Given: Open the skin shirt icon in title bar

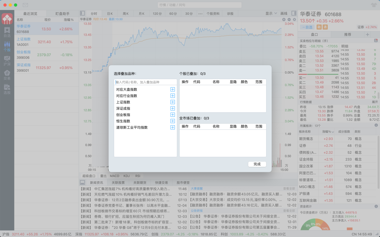Looking at the screenshot, I should 373,5.
